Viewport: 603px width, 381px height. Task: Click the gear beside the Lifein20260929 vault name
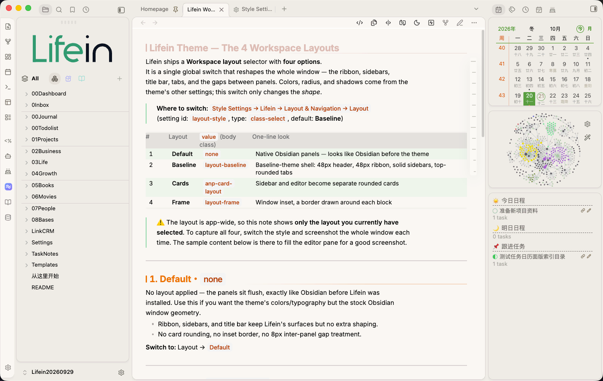click(x=121, y=373)
